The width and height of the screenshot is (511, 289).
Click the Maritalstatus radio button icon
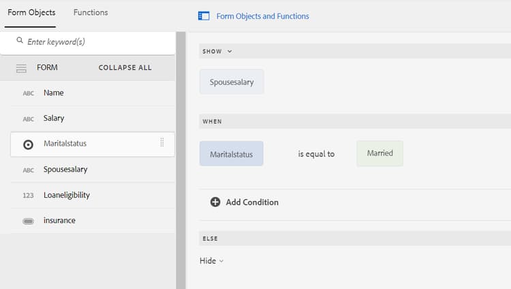click(x=29, y=144)
